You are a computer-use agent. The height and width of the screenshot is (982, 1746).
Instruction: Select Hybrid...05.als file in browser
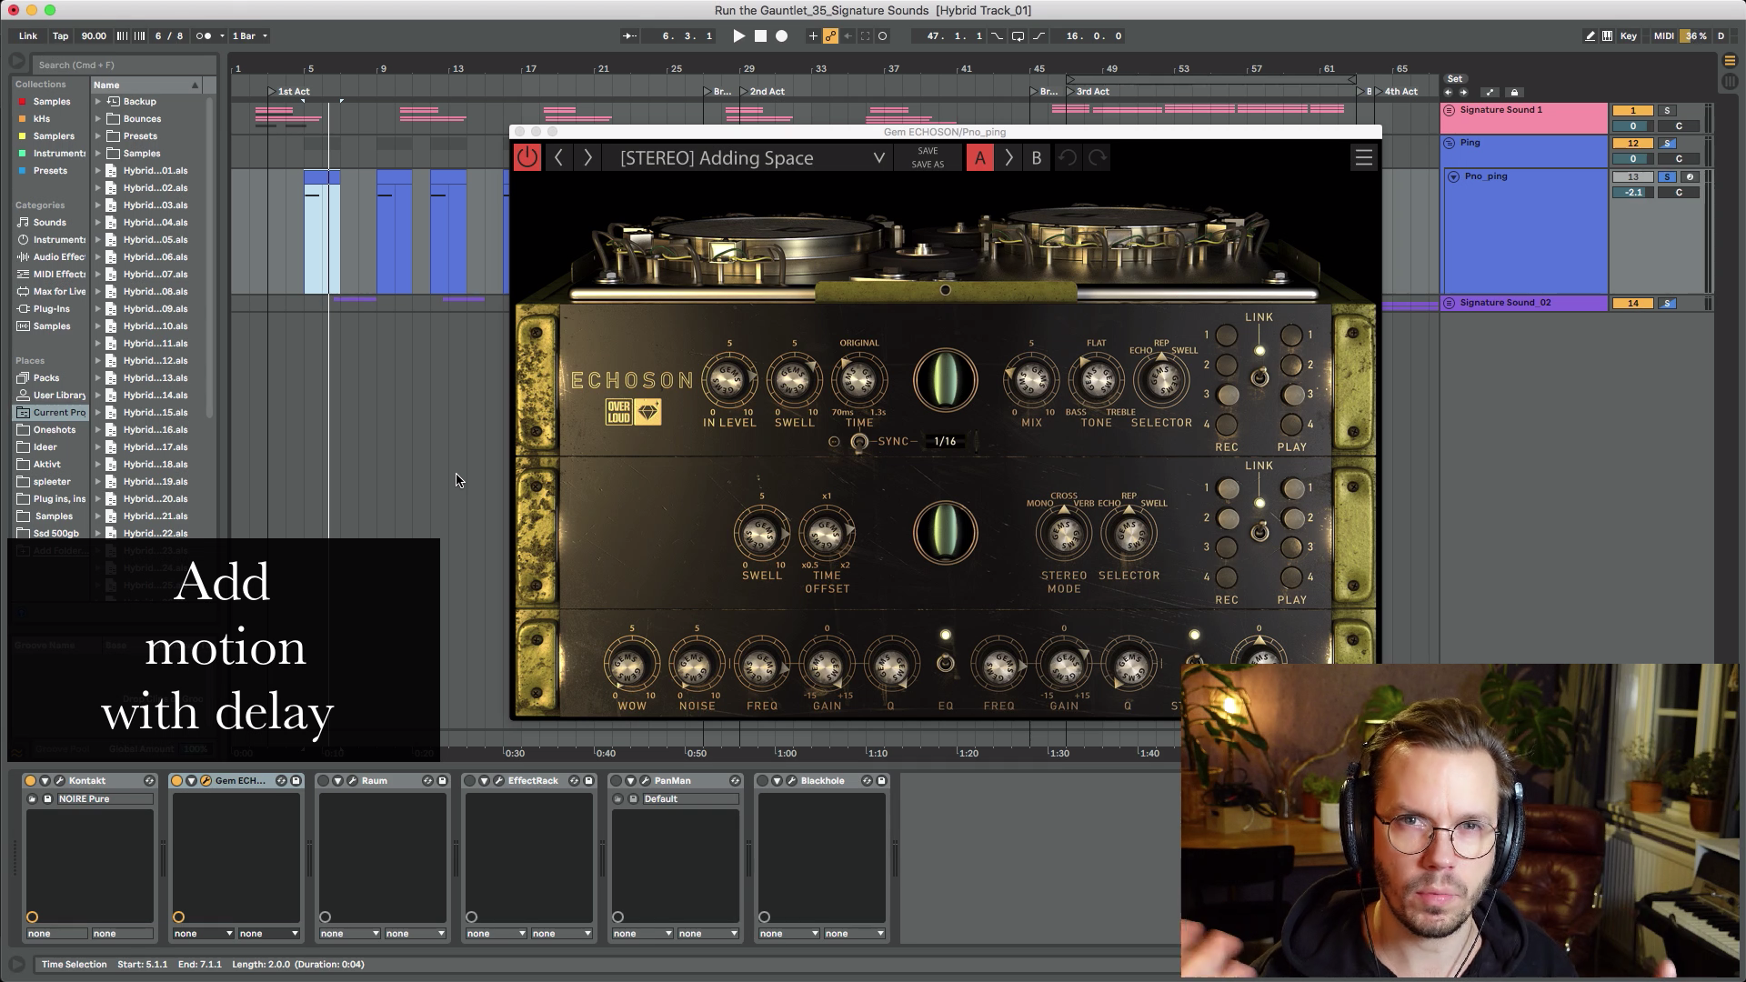tap(156, 240)
